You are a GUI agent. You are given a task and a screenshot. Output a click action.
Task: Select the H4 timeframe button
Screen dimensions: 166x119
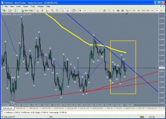click(157, 11)
